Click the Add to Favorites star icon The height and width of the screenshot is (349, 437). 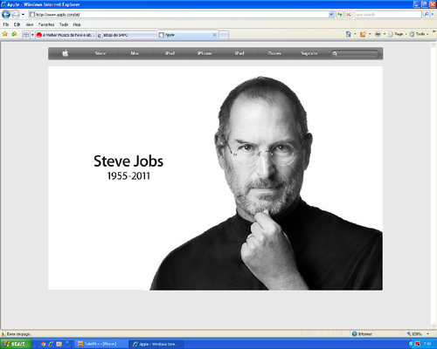tap(14, 34)
